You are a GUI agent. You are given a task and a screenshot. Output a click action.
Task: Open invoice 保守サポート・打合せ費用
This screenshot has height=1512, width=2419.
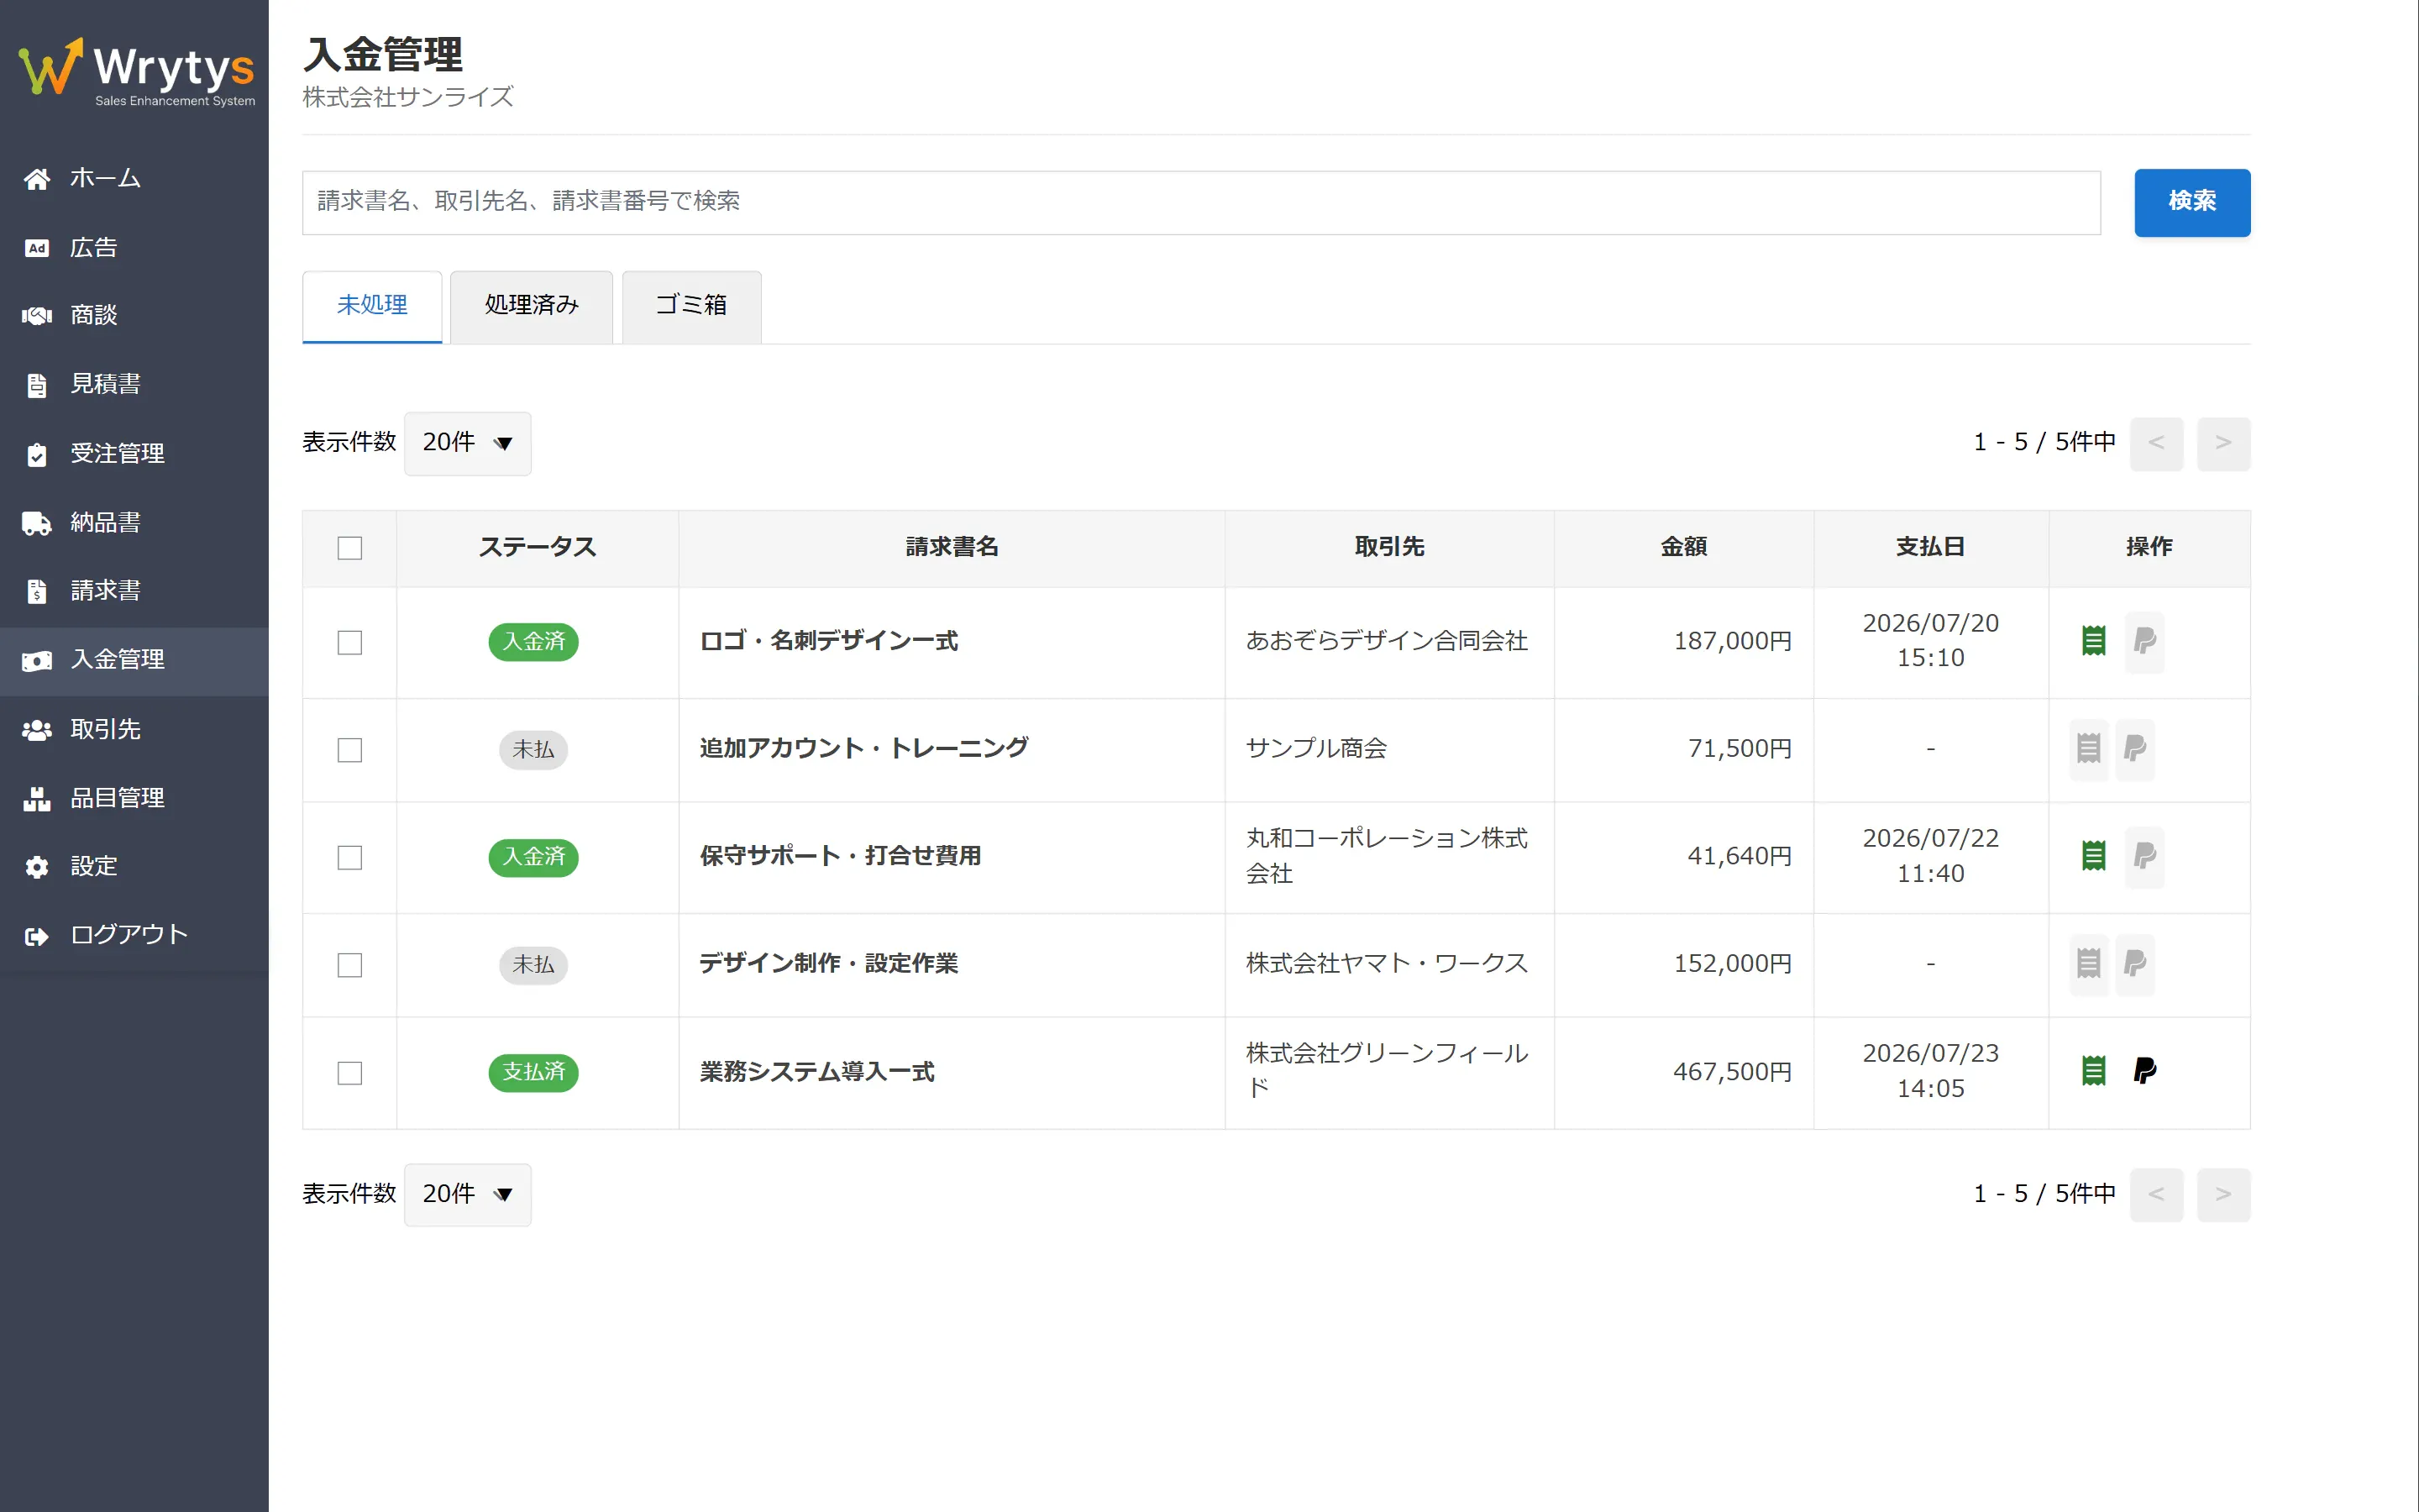coord(840,856)
